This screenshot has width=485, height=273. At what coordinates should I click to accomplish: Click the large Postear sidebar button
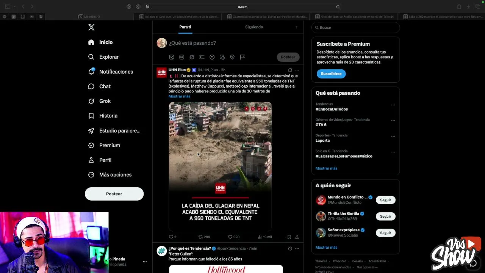point(114,194)
